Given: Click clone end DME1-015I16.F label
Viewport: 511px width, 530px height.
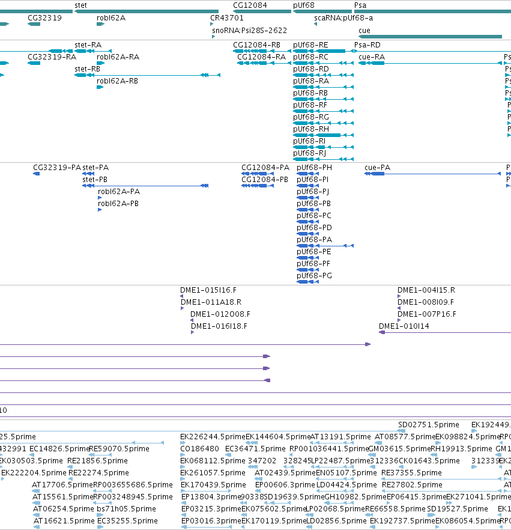Looking at the screenshot, I should (208, 290).
